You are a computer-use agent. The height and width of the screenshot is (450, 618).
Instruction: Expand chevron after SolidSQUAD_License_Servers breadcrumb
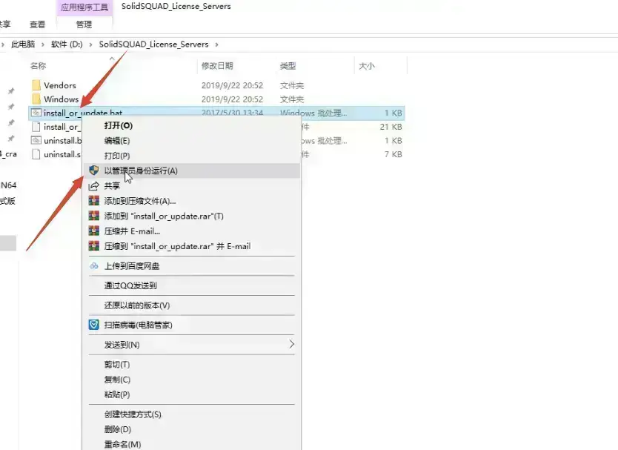(x=216, y=44)
